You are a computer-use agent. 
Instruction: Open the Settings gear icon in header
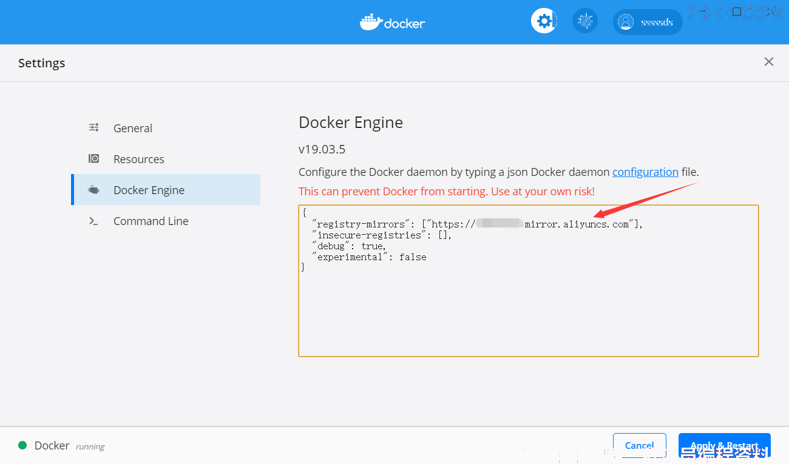point(544,21)
